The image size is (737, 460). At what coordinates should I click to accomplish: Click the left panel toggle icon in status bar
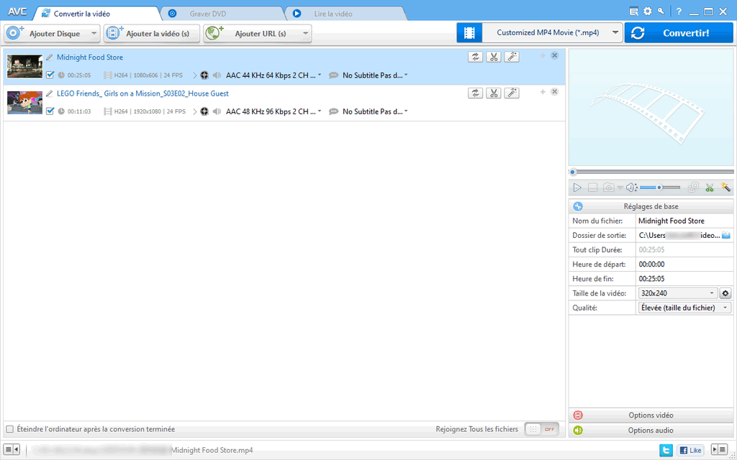coord(12,449)
